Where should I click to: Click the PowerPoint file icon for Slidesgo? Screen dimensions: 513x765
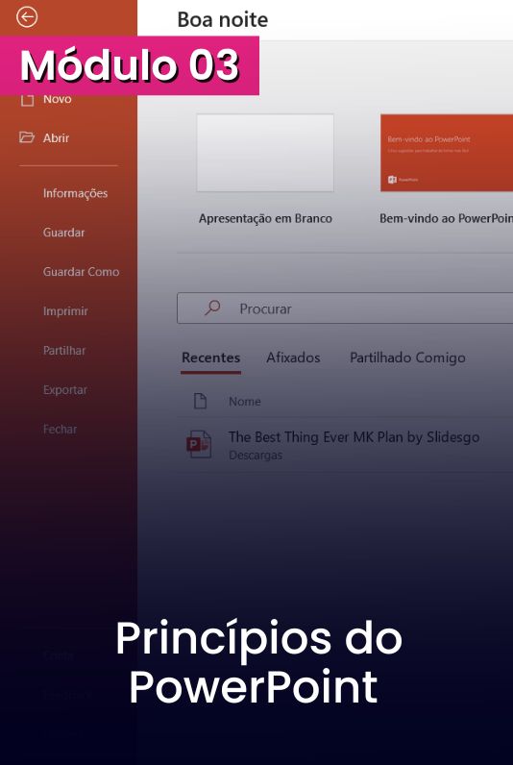coord(199,444)
